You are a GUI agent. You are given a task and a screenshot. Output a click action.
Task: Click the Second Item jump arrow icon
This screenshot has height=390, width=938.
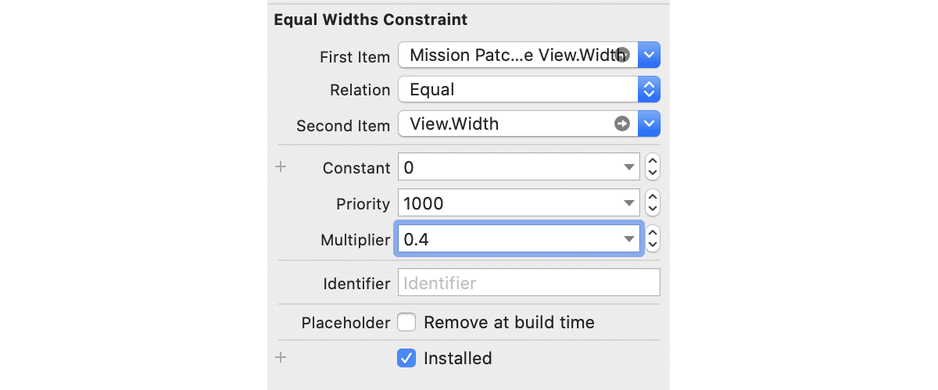pos(622,123)
